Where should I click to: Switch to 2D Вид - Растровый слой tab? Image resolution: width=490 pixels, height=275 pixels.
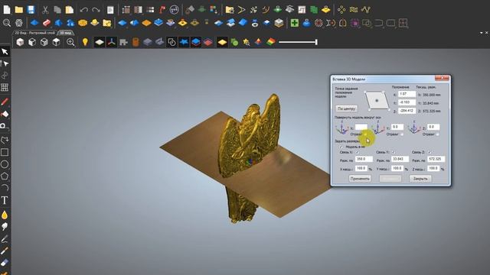click(34, 33)
